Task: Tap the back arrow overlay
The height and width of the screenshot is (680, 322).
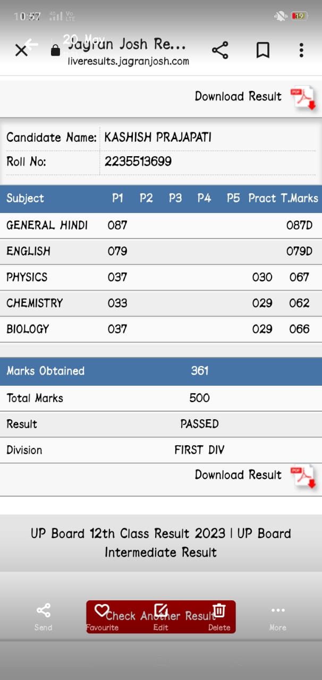Action: pyautogui.click(x=31, y=44)
